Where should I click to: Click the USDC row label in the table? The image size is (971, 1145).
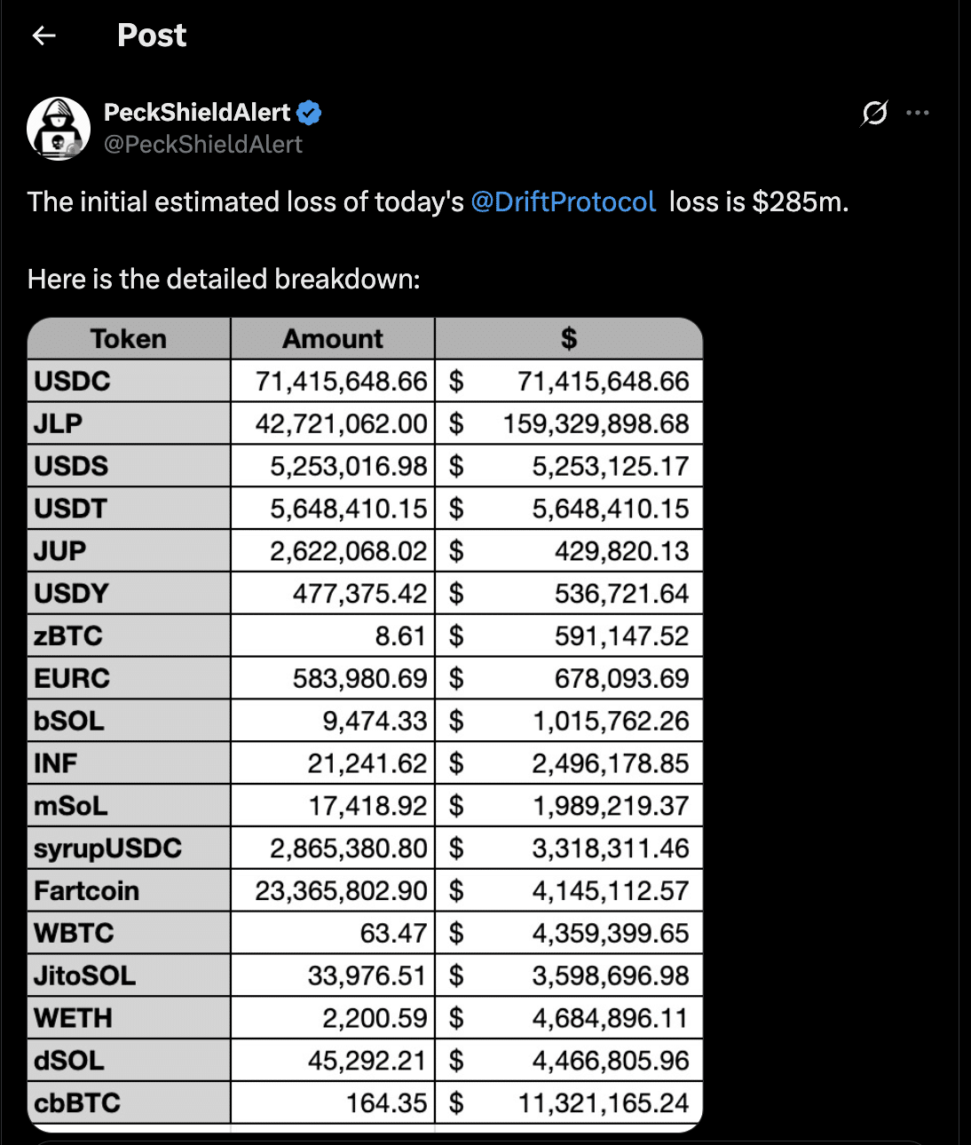click(73, 382)
